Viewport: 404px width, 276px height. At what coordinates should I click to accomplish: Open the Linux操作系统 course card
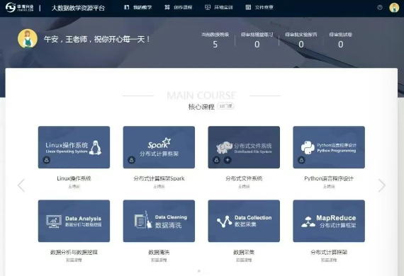click(74, 147)
